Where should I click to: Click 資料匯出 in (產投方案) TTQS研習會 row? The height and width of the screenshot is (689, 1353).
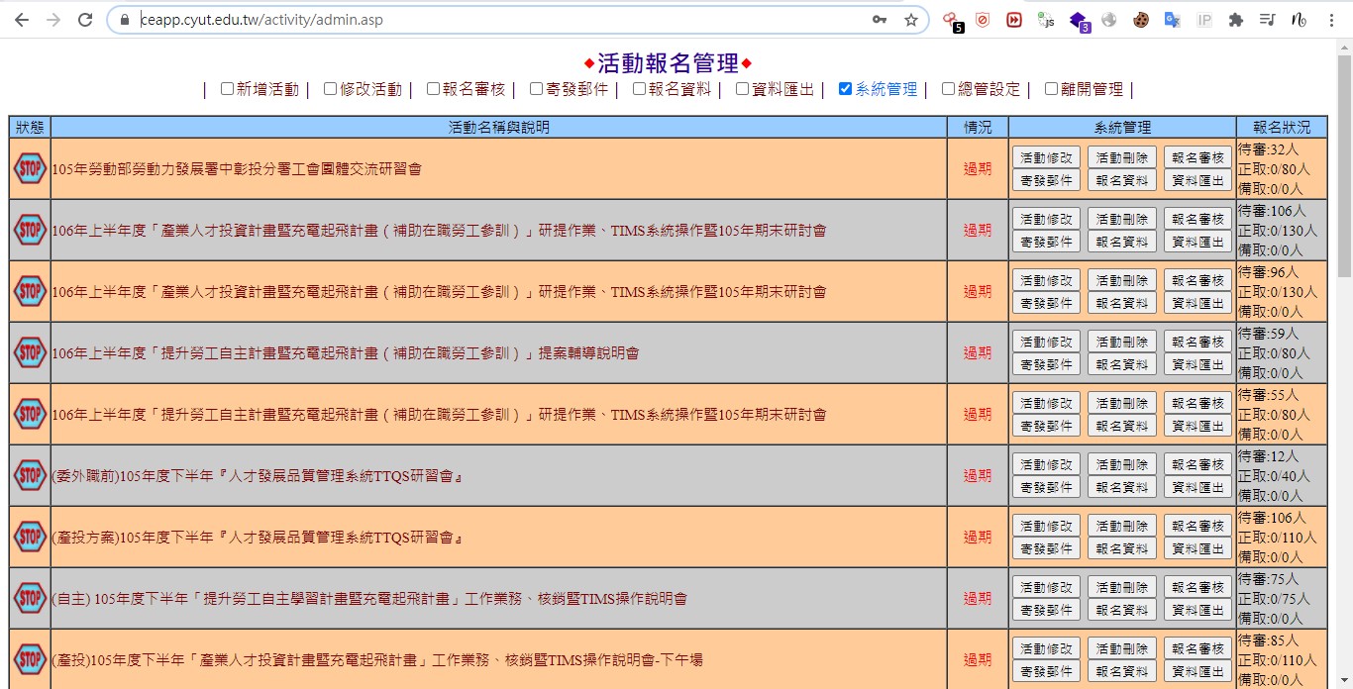point(1197,548)
